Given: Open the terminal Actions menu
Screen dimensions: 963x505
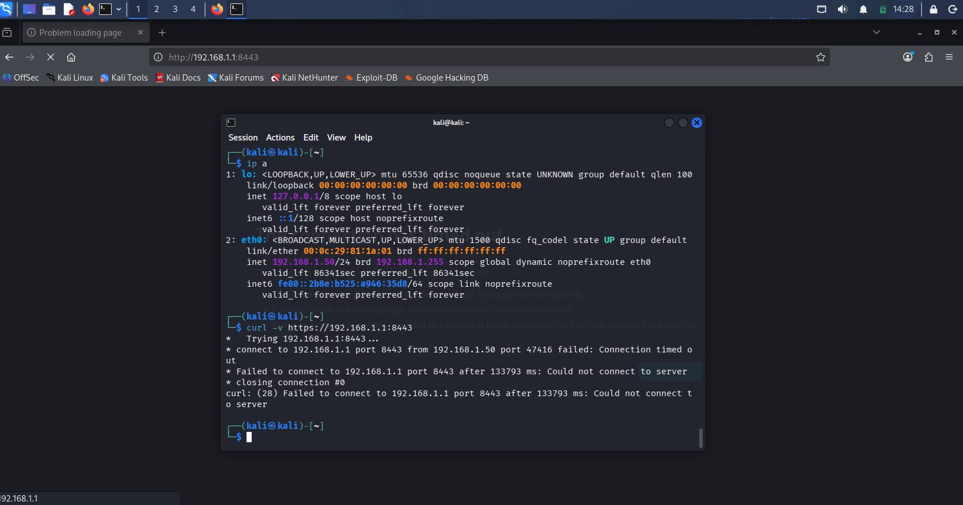Looking at the screenshot, I should (280, 138).
